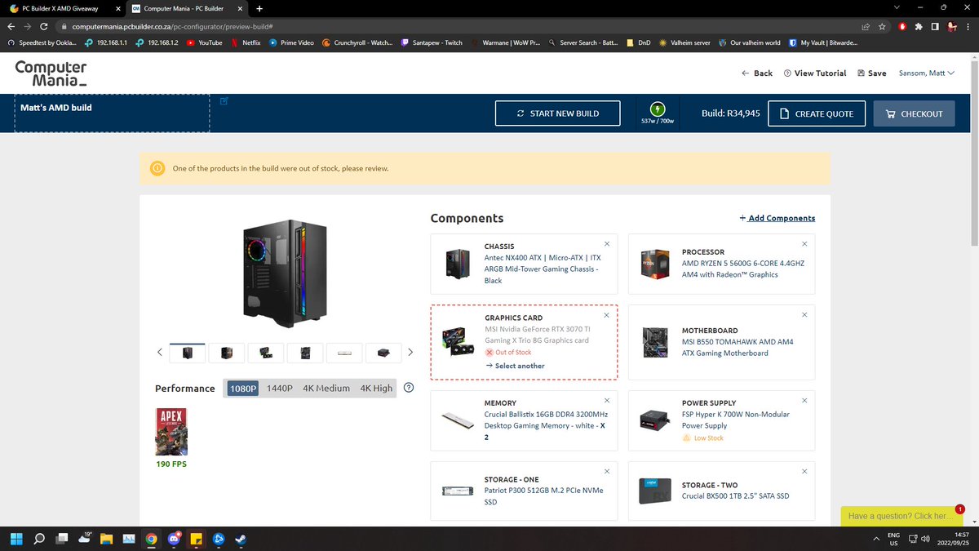The width and height of the screenshot is (979, 551).
Task: Select the 1440P performance tab
Action: pyautogui.click(x=279, y=389)
